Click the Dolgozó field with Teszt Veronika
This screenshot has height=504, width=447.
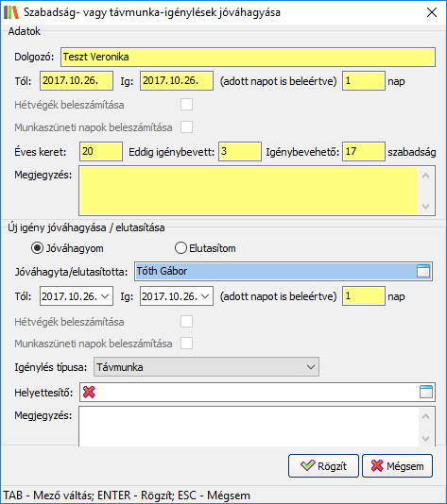point(249,58)
